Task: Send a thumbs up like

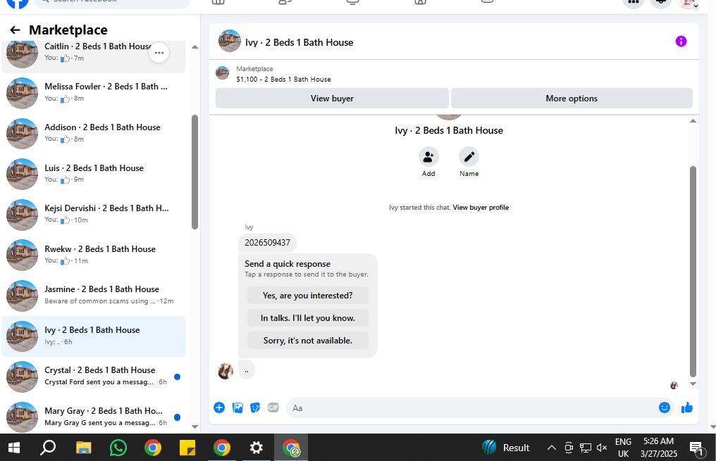Action: click(687, 408)
